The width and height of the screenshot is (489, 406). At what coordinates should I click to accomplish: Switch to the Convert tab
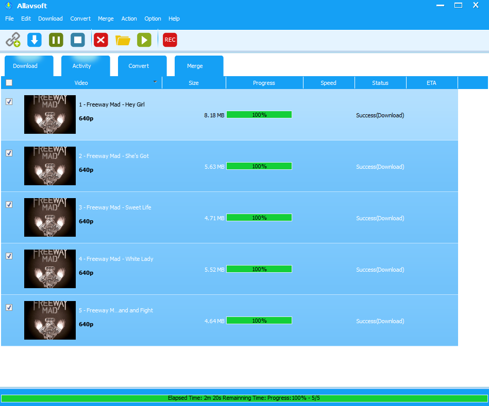(x=142, y=66)
